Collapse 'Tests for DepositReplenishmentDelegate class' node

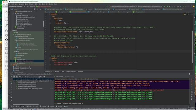[x=14, y=79]
